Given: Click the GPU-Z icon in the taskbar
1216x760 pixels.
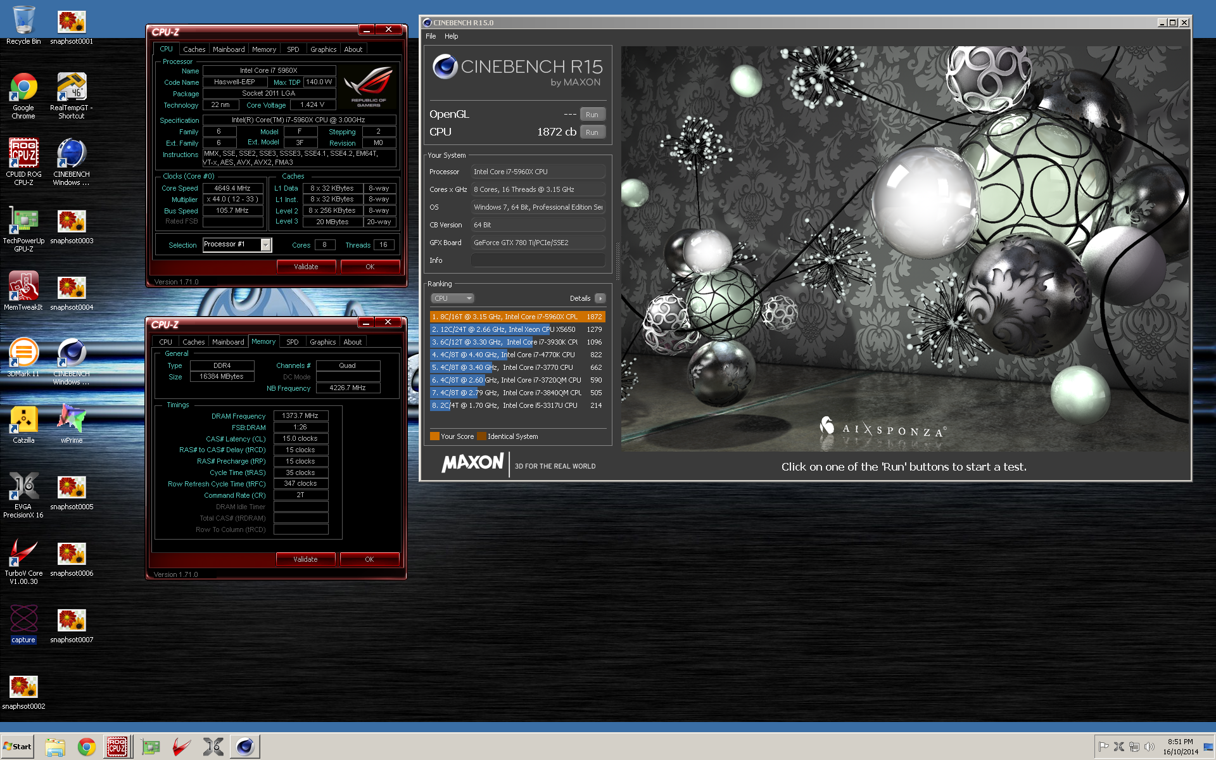Looking at the screenshot, I should point(151,747).
